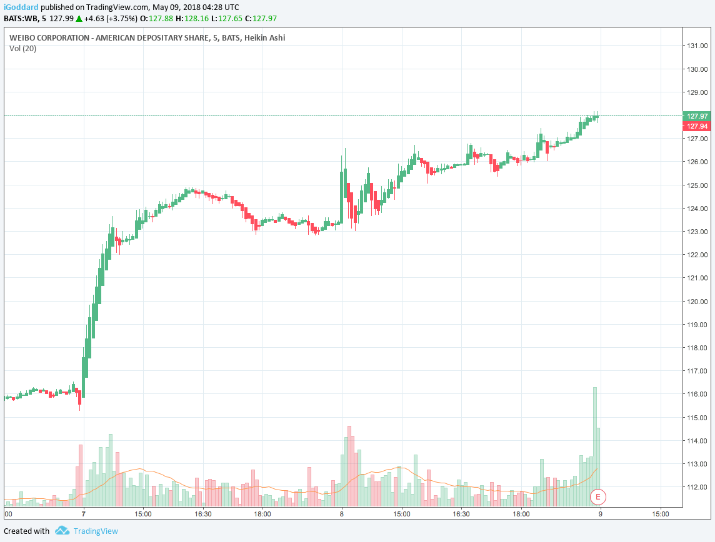Open the TradingView link at the bottom
Image resolution: width=715 pixels, height=542 pixels.
(96, 531)
